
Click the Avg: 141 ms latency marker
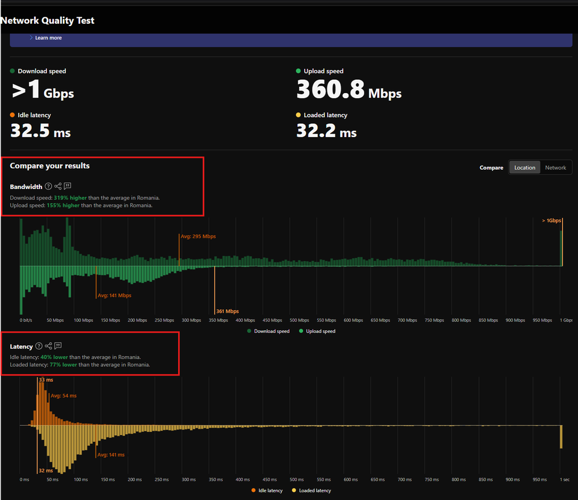click(111, 455)
